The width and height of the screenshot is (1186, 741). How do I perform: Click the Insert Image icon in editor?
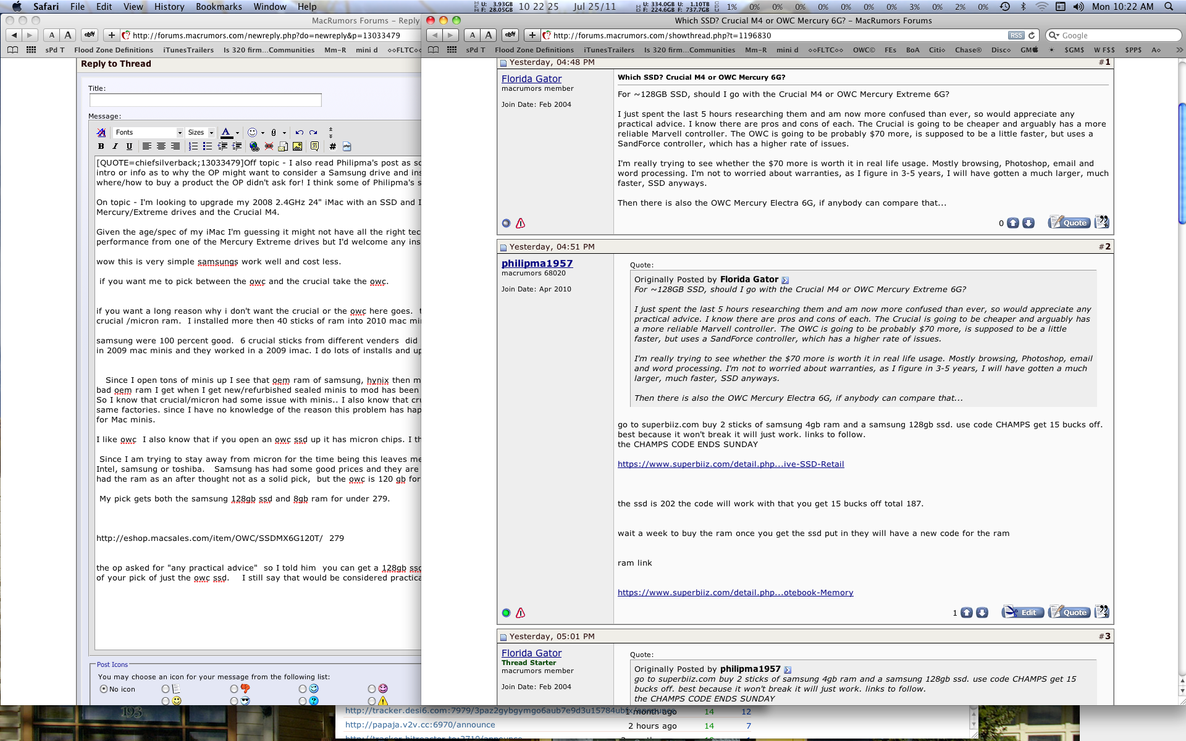click(x=297, y=146)
